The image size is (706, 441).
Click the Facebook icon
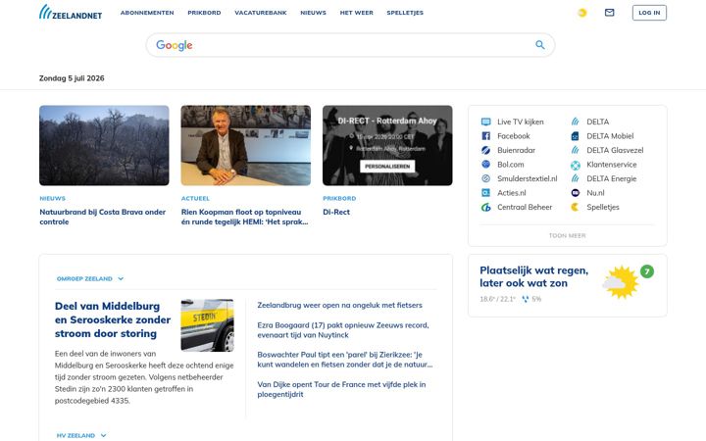[485, 136]
